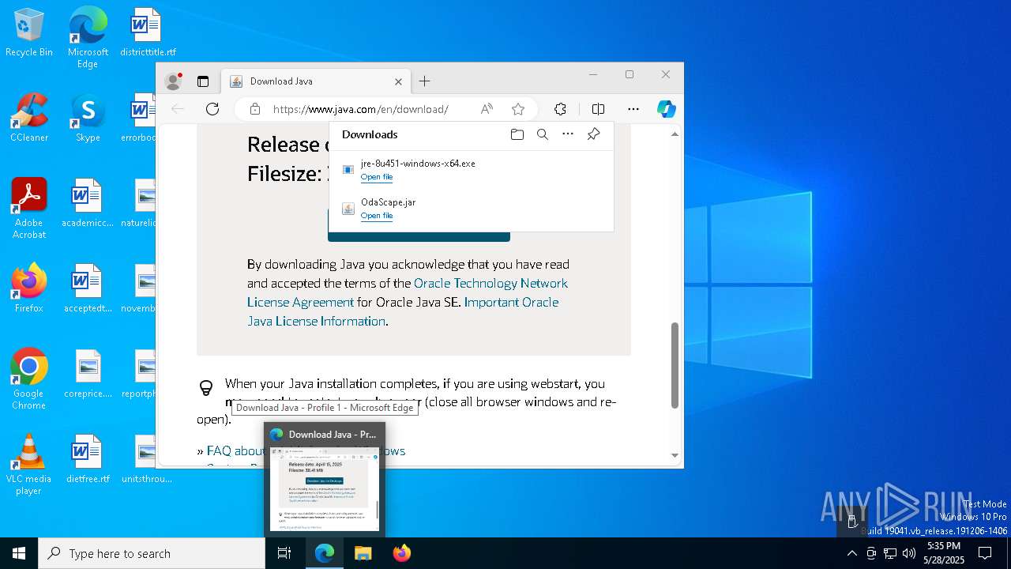Screen dimensions: 1011x569
Task: Select coreprice... desktop image file
Action: tap(88, 375)
